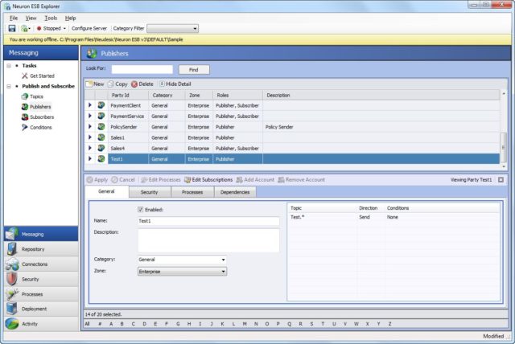Open the Tools menu
The height and width of the screenshot is (344, 515).
pyautogui.click(x=51, y=18)
